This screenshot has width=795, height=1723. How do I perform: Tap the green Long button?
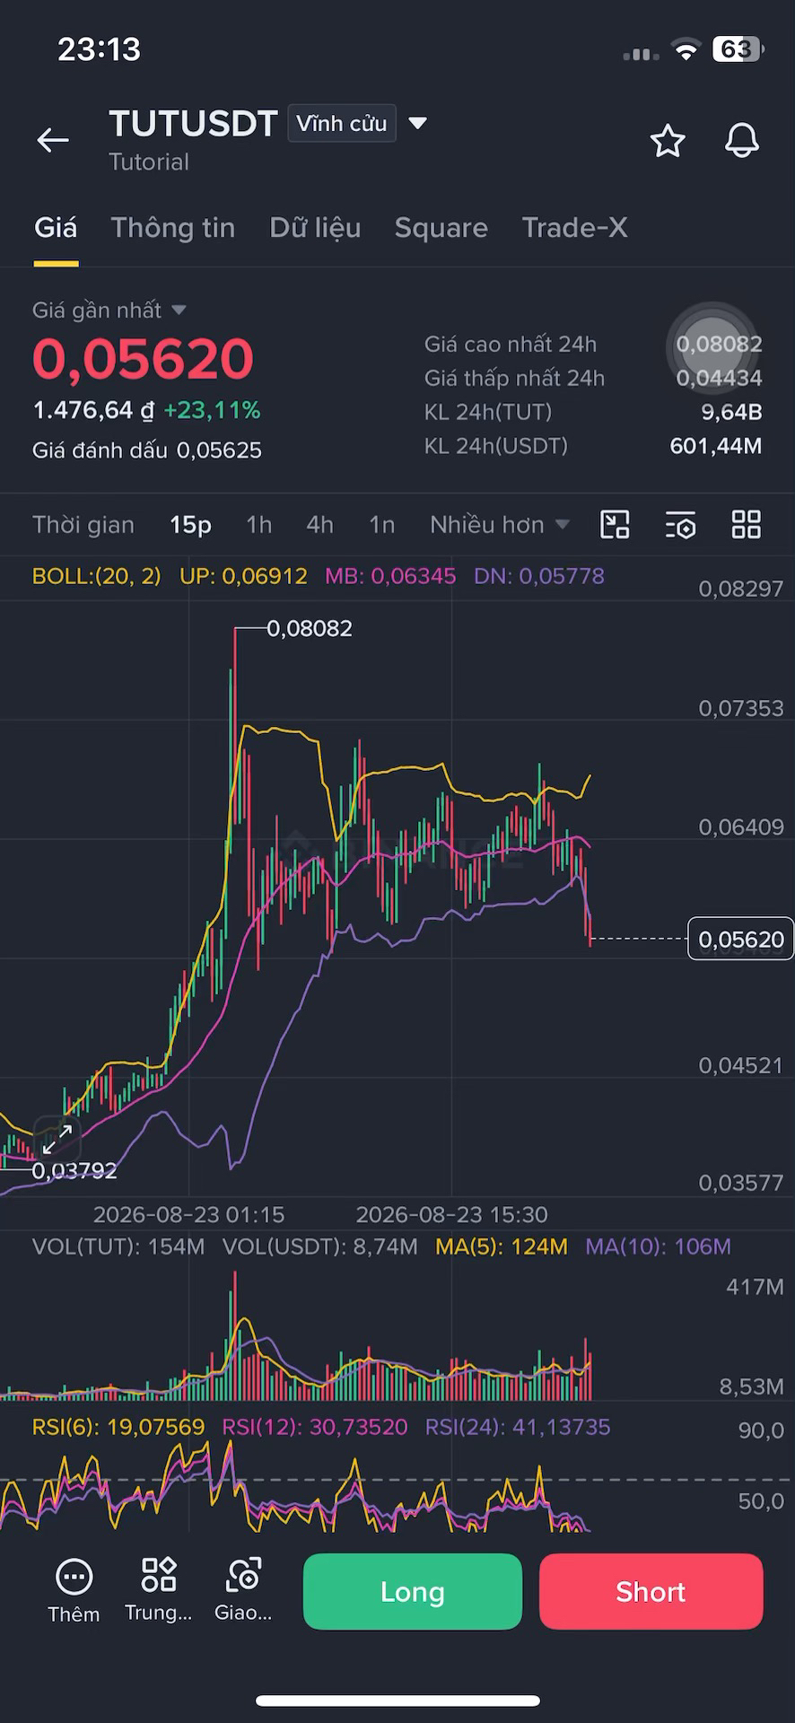point(413,1591)
